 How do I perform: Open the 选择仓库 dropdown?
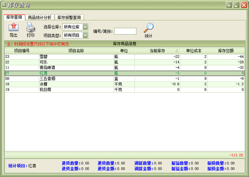pos(85,27)
